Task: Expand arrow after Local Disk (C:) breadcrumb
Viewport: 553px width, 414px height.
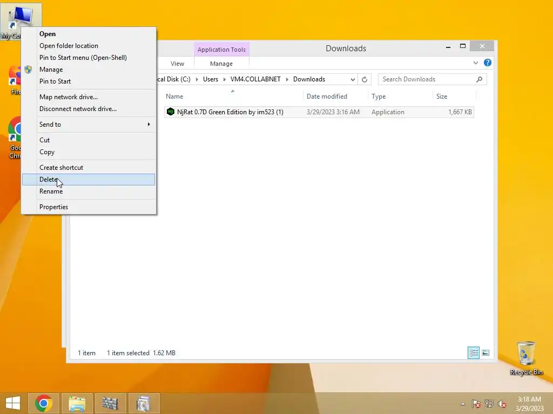Action: click(197, 80)
